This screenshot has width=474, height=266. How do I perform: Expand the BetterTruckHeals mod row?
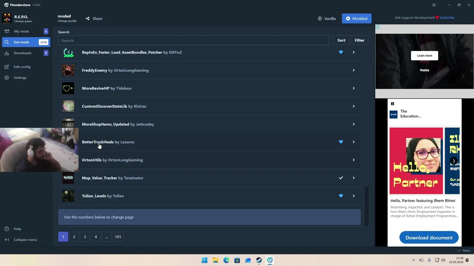pyautogui.click(x=354, y=142)
